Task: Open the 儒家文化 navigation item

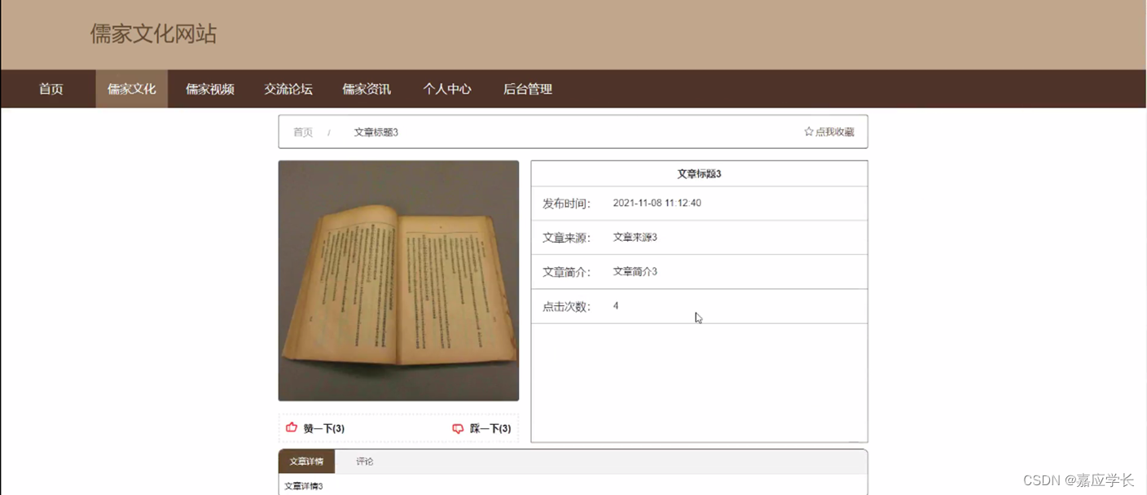Action: coord(132,90)
